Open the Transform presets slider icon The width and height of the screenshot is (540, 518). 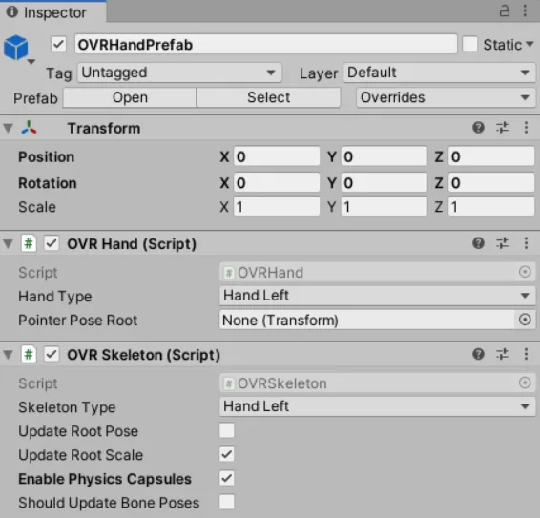502,128
